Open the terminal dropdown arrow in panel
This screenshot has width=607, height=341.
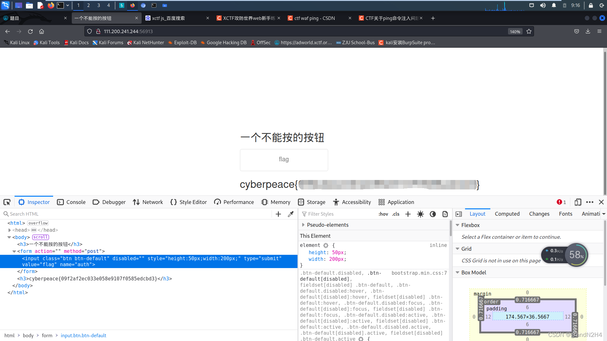pos(68,5)
